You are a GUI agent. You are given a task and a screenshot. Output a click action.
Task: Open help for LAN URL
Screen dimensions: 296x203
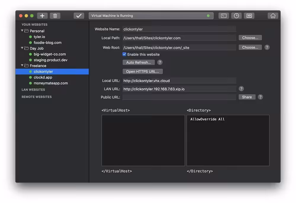[x=241, y=89]
